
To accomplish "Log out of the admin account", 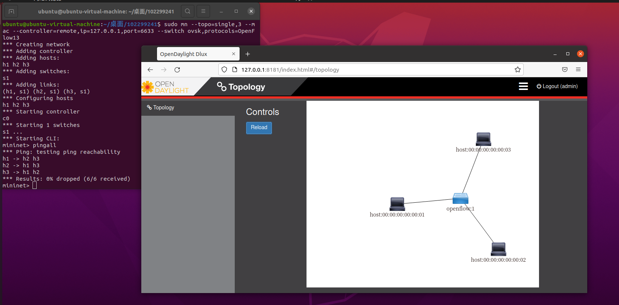I will click(557, 86).
